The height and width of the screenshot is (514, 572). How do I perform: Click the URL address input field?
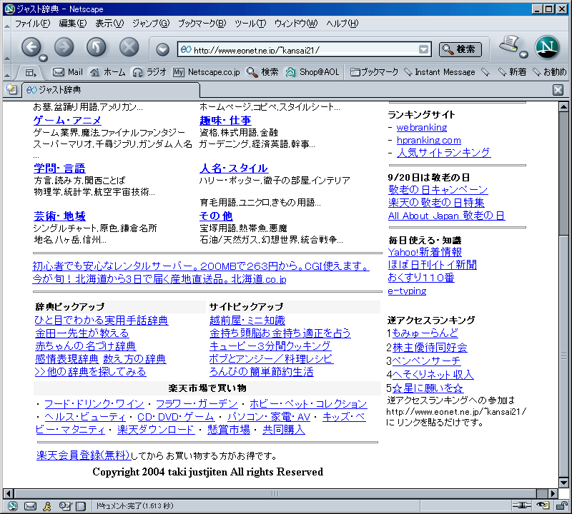pyautogui.click(x=305, y=49)
